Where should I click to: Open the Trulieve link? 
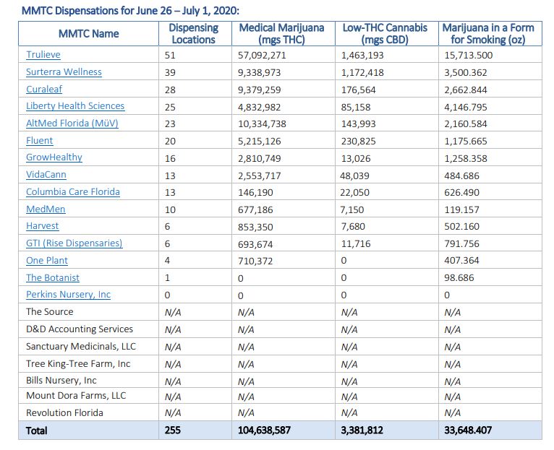tap(43, 55)
